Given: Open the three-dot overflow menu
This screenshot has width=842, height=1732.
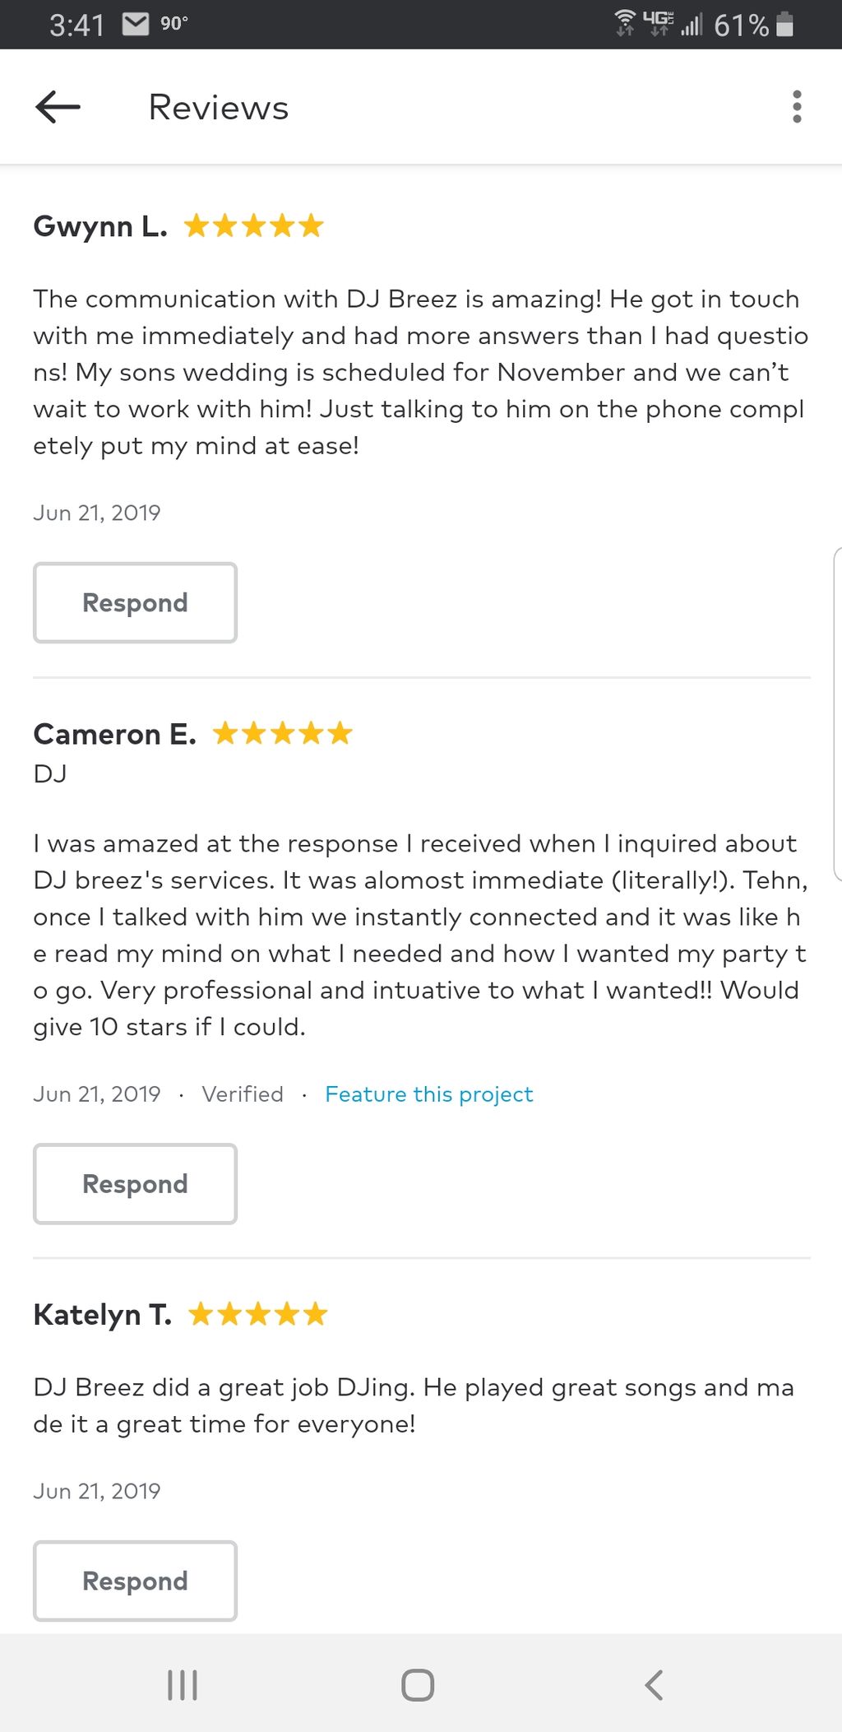Looking at the screenshot, I should (796, 107).
